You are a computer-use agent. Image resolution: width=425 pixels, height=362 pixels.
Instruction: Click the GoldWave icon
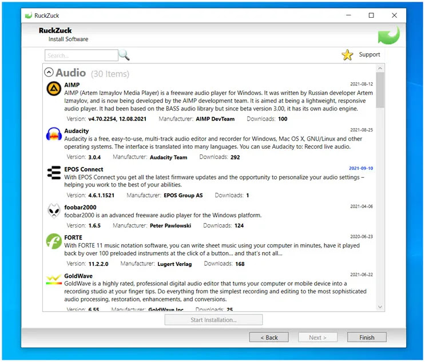pos(54,280)
